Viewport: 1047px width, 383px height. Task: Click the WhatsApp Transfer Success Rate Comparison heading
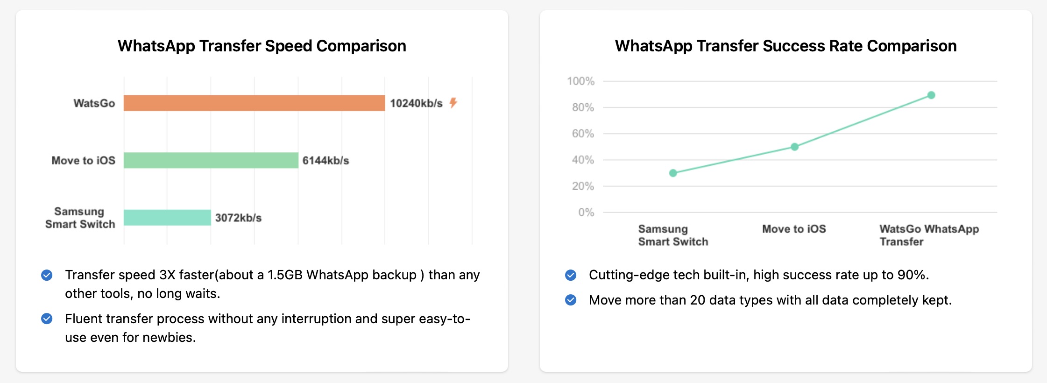click(x=785, y=46)
